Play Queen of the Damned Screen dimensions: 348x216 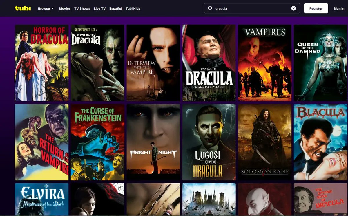point(320,63)
